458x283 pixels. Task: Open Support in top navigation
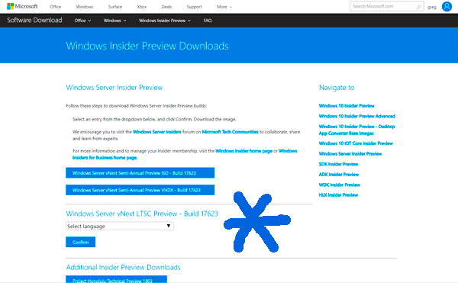pos(194,7)
